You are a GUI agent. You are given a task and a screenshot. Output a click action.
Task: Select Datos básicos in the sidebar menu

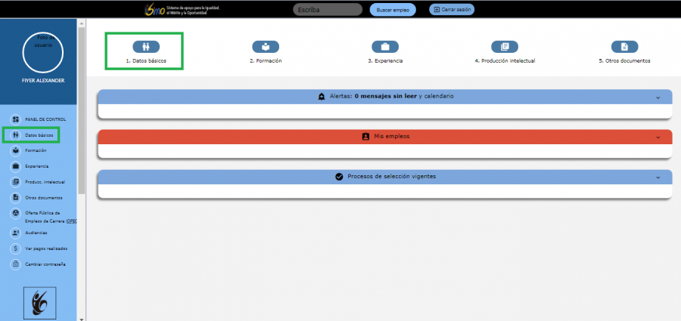point(39,135)
